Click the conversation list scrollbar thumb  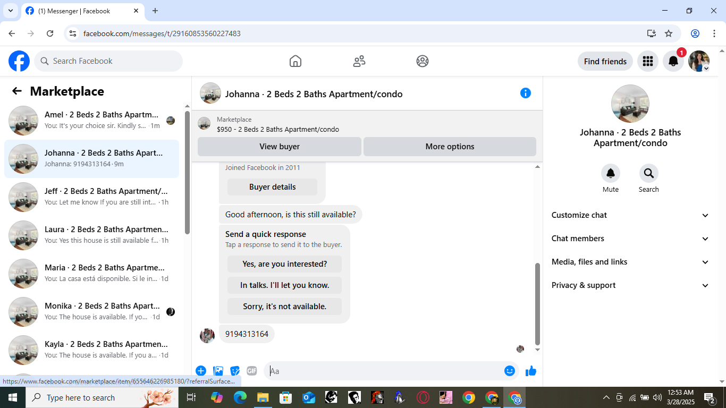coord(187,173)
